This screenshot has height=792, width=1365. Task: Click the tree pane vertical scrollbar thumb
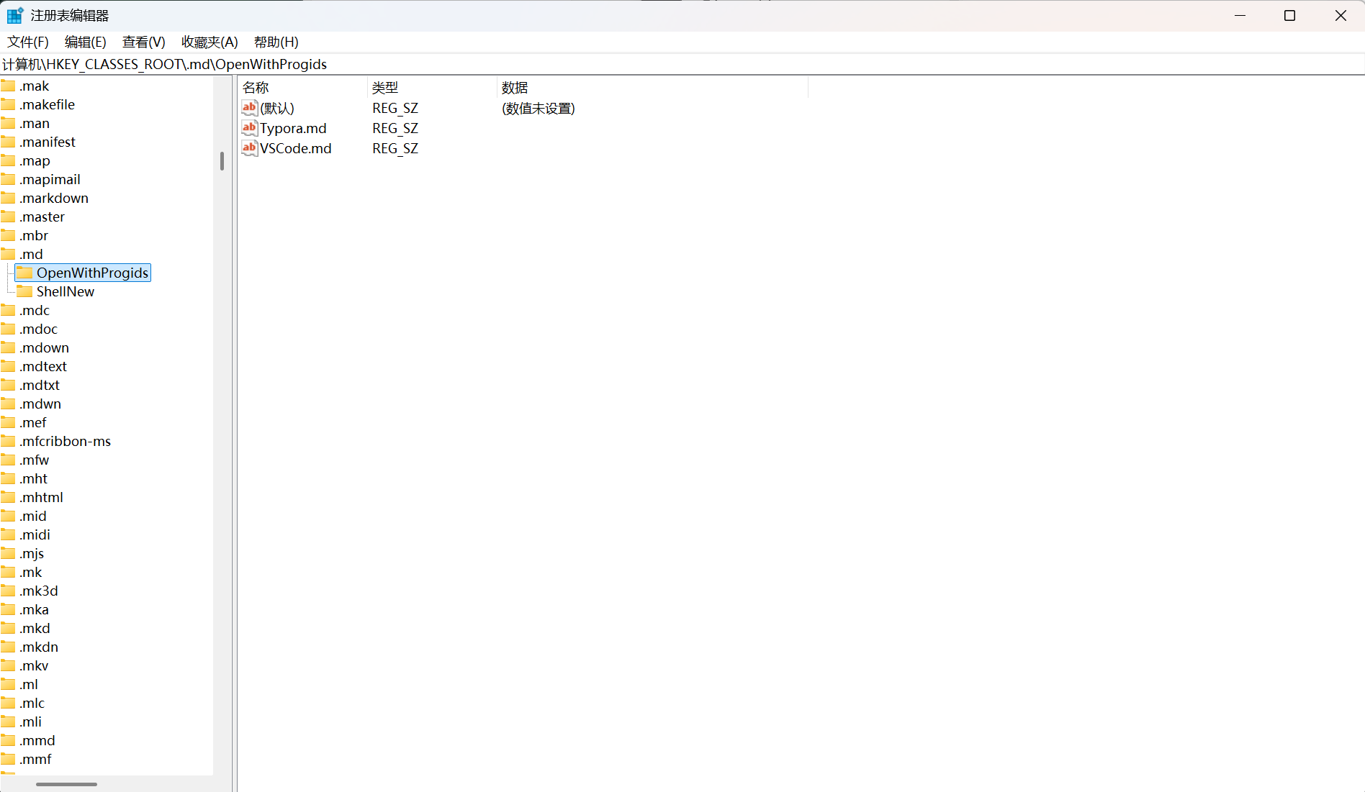tap(222, 161)
